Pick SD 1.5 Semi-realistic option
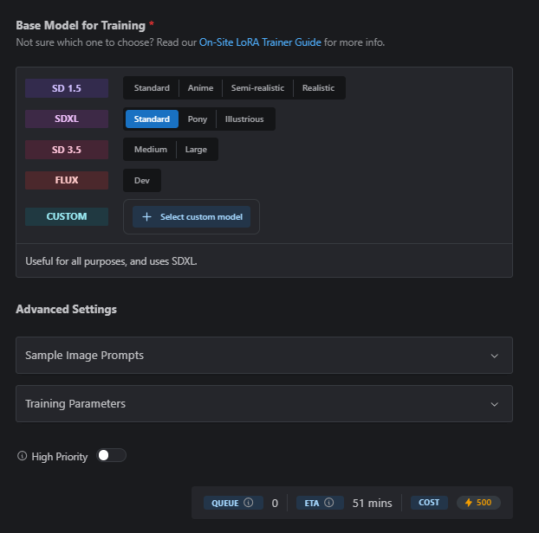The width and height of the screenshot is (539, 533). [257, 88]
